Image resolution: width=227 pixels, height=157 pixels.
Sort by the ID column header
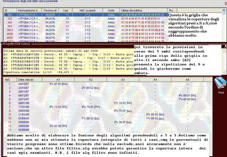[10, 10]
